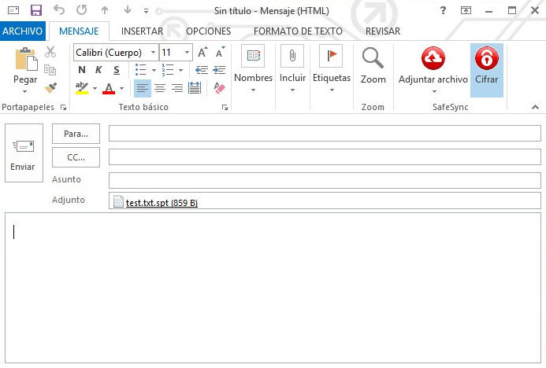
Task: Toggle underline (S) formatting
Action: 116,70
